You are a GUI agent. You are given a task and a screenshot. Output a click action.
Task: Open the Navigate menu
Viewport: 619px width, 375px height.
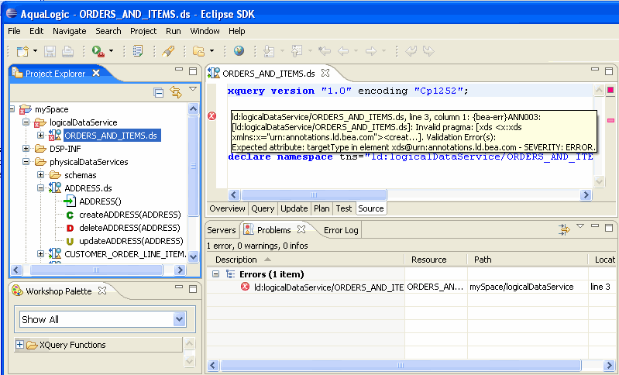click(70, 31)
